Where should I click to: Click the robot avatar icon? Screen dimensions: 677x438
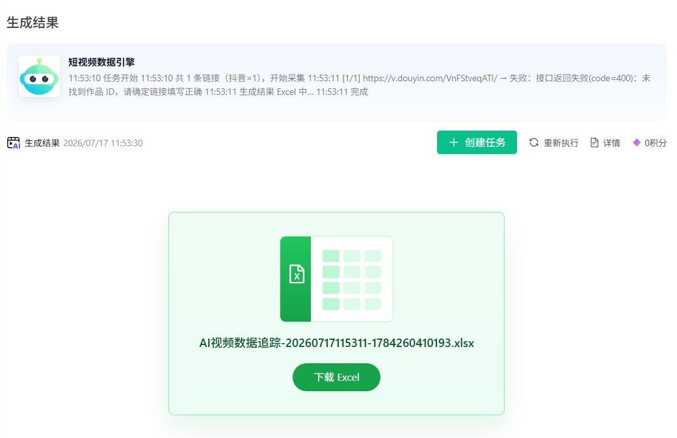tap(39, 77)
